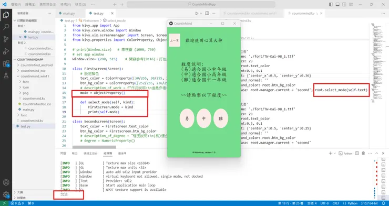389x206 pixels.
Task: Click the 中 medium button in CountInMind
Action: pos(204,118)
